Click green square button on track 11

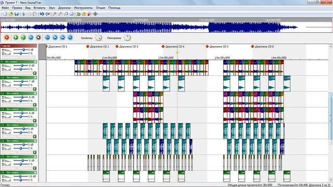(35, 105)
